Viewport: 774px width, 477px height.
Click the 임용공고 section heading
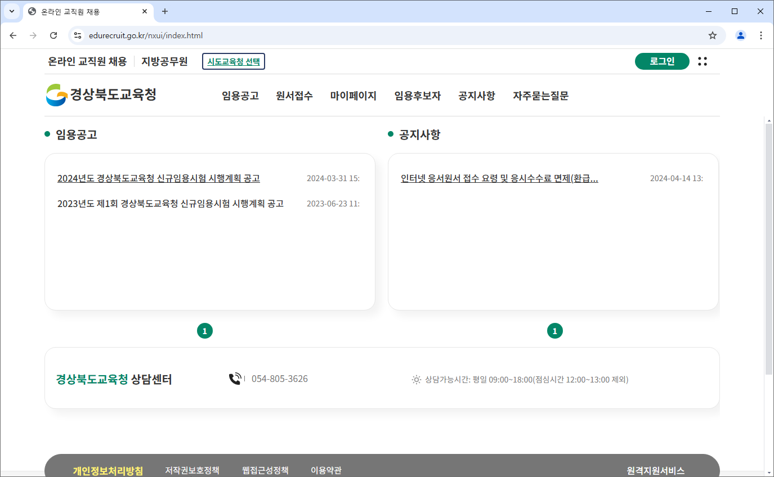click(x=77, y=134)
